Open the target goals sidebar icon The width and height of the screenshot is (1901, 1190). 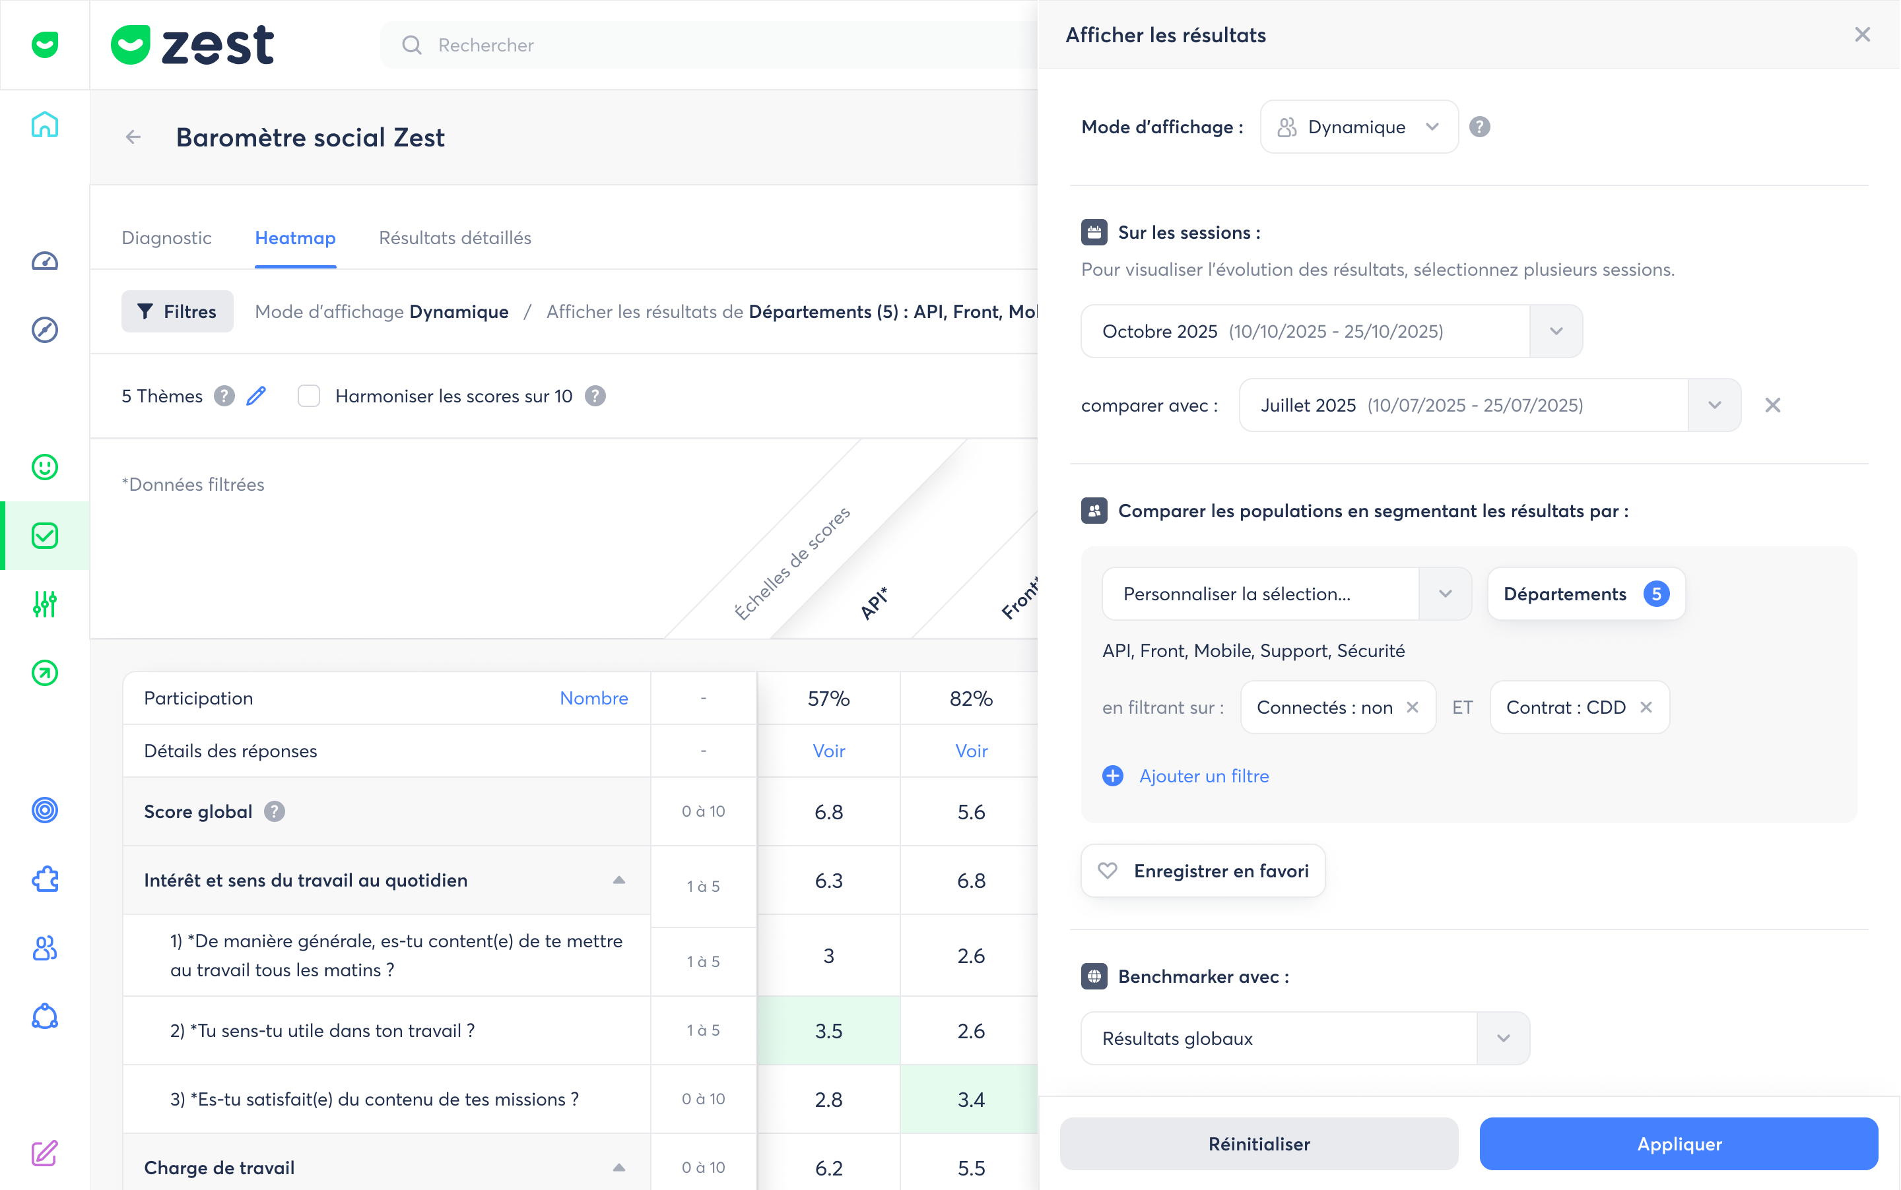[44, 810]
